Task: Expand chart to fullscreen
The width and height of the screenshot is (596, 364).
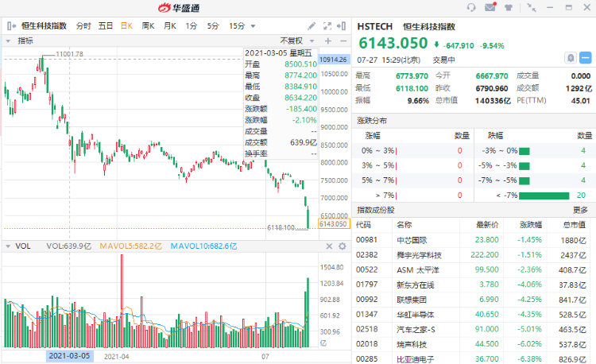Action: tap(327, 26)
